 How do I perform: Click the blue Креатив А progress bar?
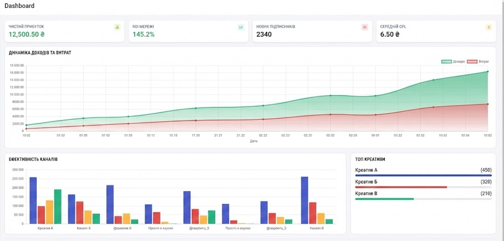(x=423, y=176)
